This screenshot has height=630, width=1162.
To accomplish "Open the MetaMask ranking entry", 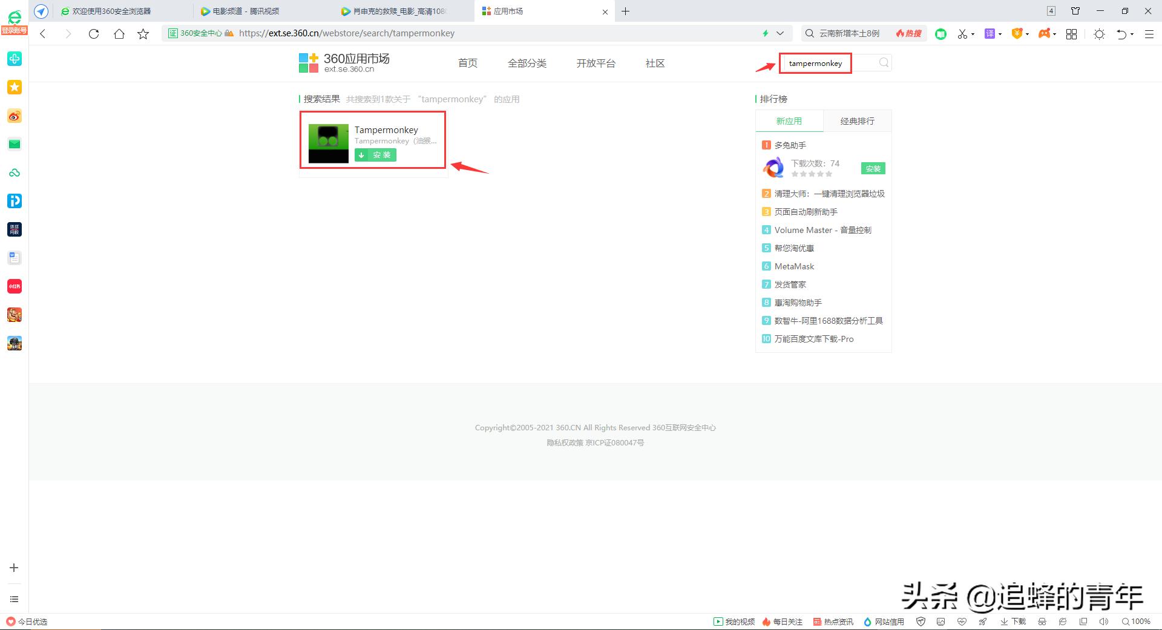I will [x=794, y=266].
